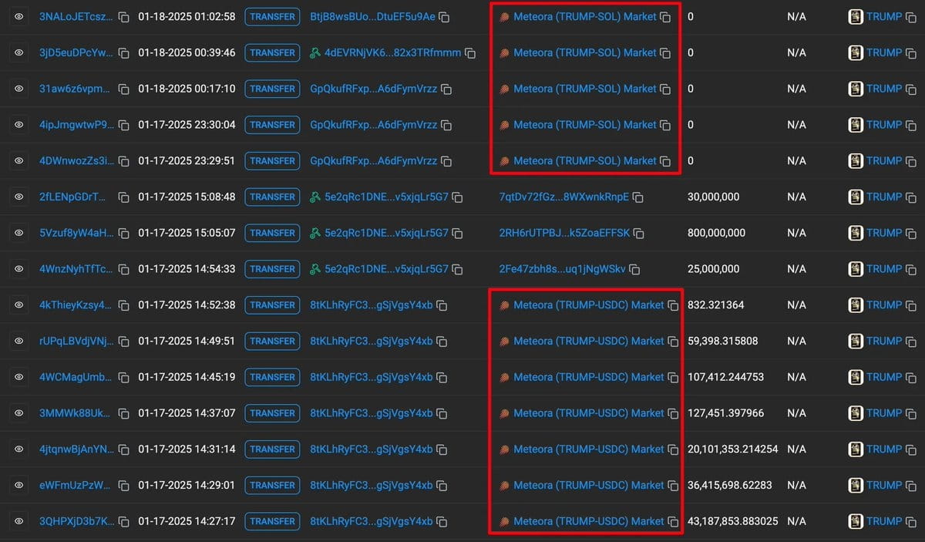Click the eye icon beside 3QHPXjD3b7K
The image size is (925, 542).
tap(18, 521)
